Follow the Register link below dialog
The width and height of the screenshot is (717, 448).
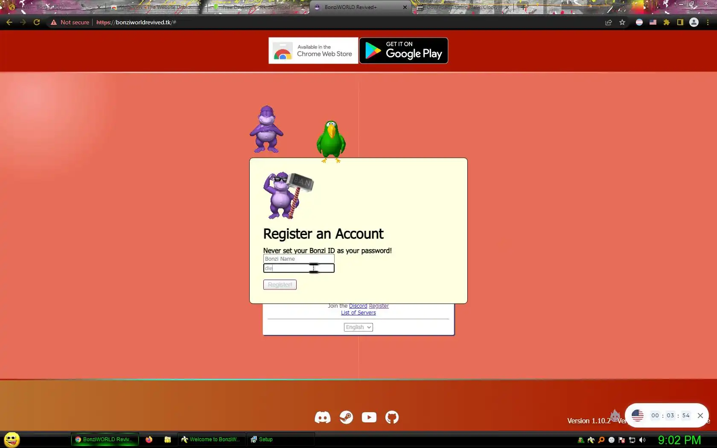pyautogui.click(x=379, y=306)
